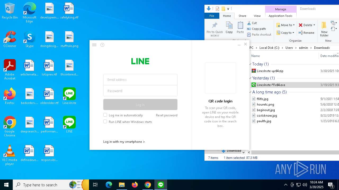Collapse the Today (1) group

(x=250, y=64)
